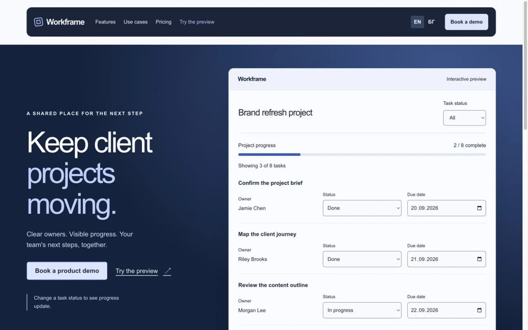Click the text 2 / 8 complete
The height and width of the screenshot is (330, 528).
click(470, 145)
